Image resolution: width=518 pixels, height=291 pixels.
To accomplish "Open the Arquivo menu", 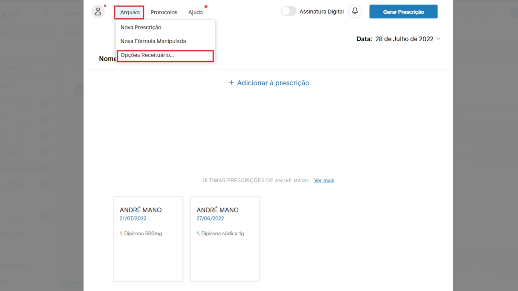I will pyautogui.click(x=129, y=12).
